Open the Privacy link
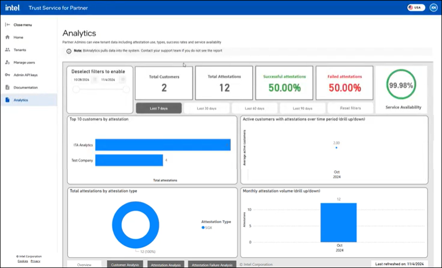The image size is (442, 268). point(35,261)
